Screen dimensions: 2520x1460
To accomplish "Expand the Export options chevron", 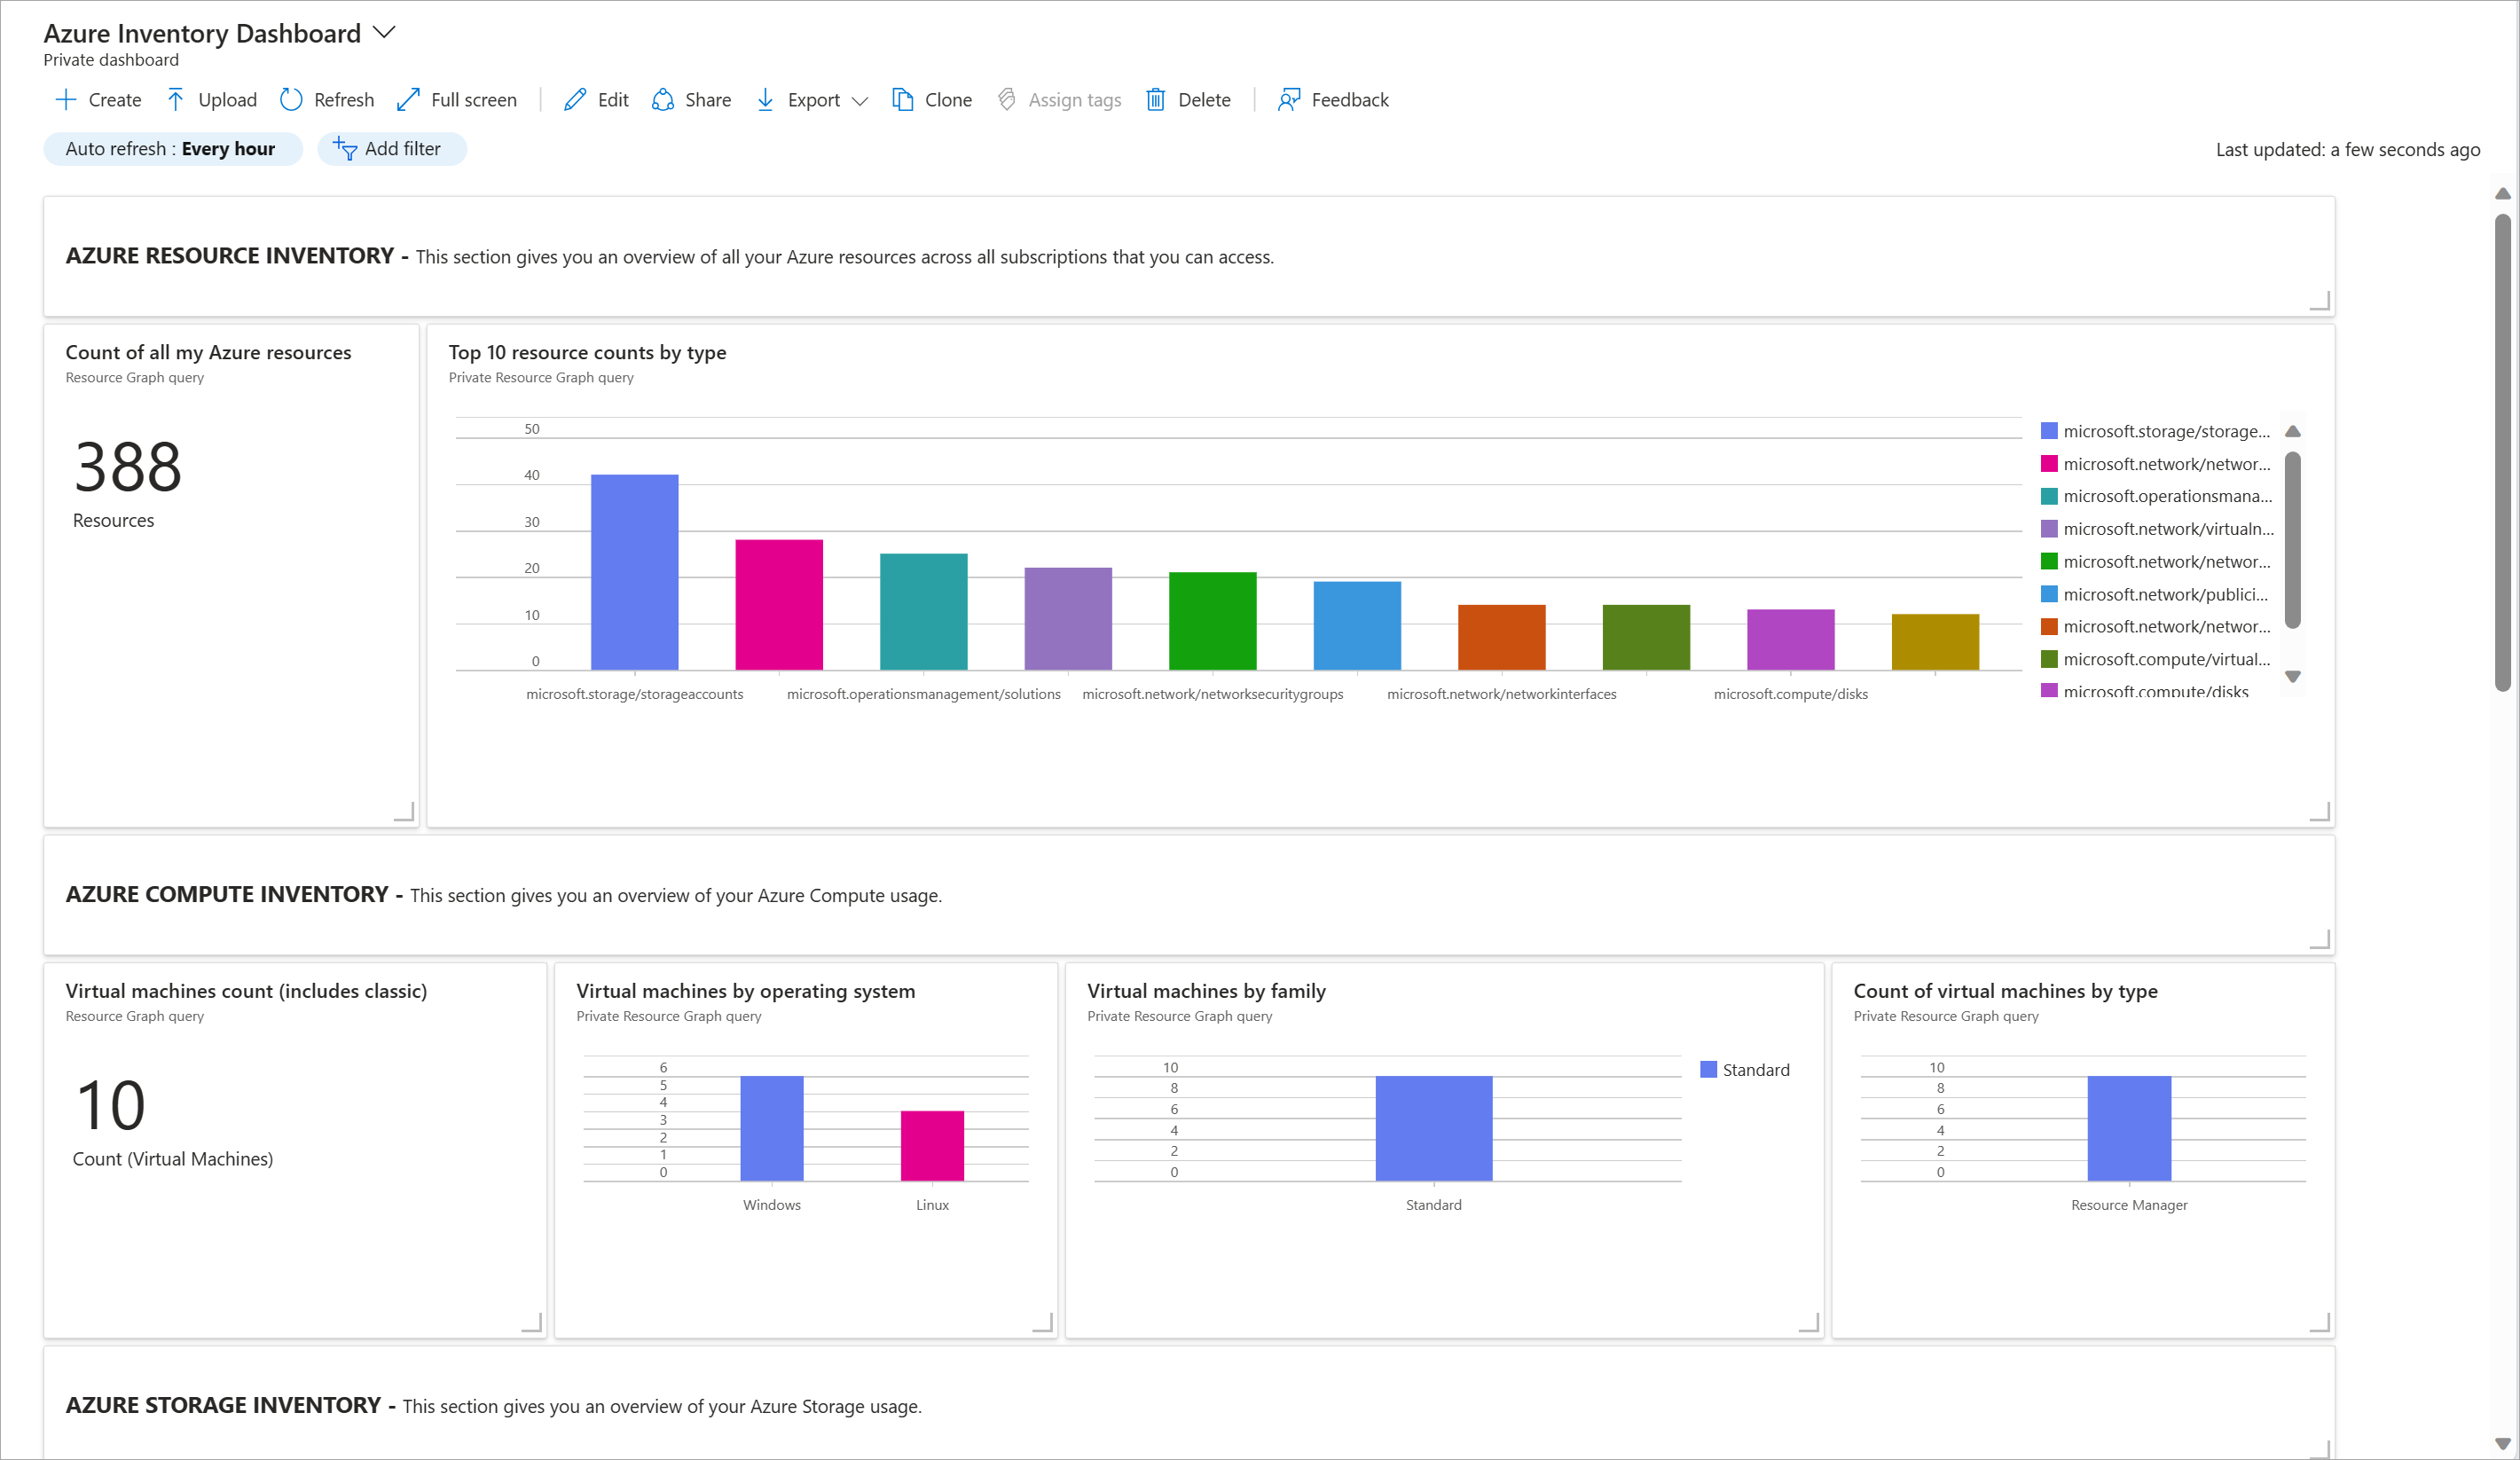I will pyautogui.click(x=860, y=101).
